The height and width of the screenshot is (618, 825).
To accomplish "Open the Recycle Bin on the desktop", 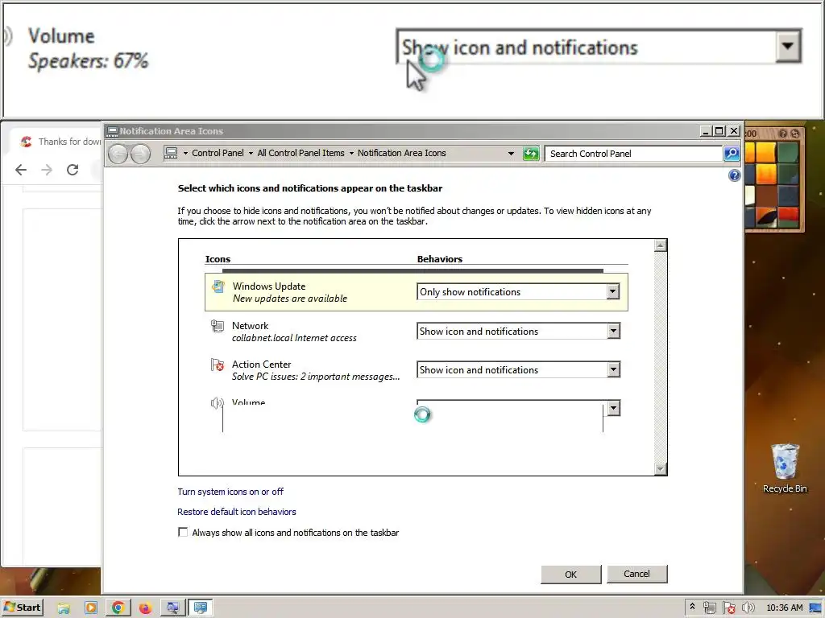I will (785, 468).
